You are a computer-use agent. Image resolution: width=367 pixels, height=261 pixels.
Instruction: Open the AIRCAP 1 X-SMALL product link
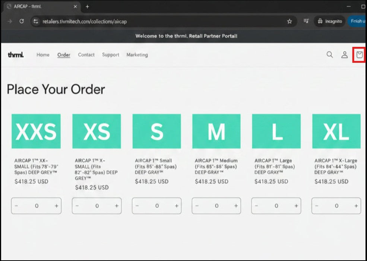coord(96,170)
